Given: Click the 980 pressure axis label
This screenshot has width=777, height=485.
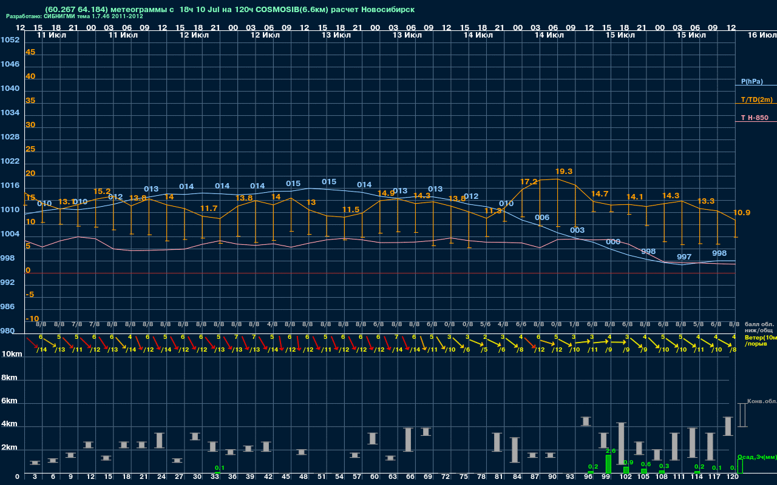Looking at the screenshot, I should pos(8,331).
